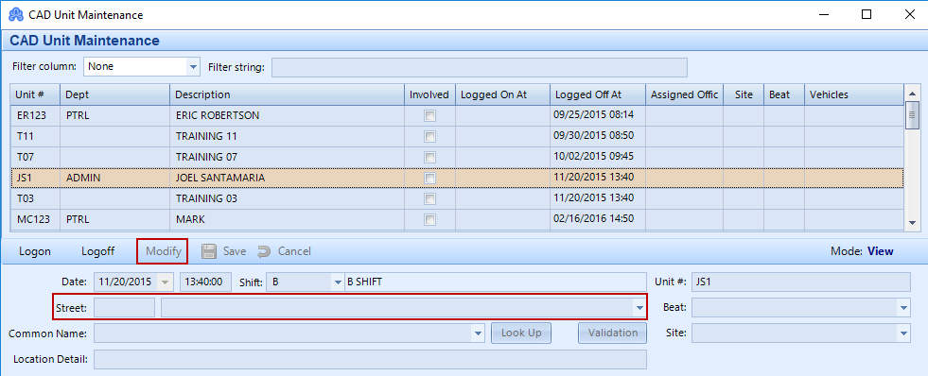Viewport: 928px width, 376px height.
Task: Select the ER123 unit row
Action: coord(457,116)
